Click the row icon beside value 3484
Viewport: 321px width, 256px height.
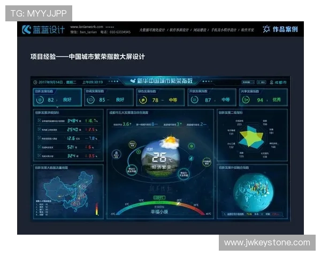pyautogui.click(x=39, y=121)
